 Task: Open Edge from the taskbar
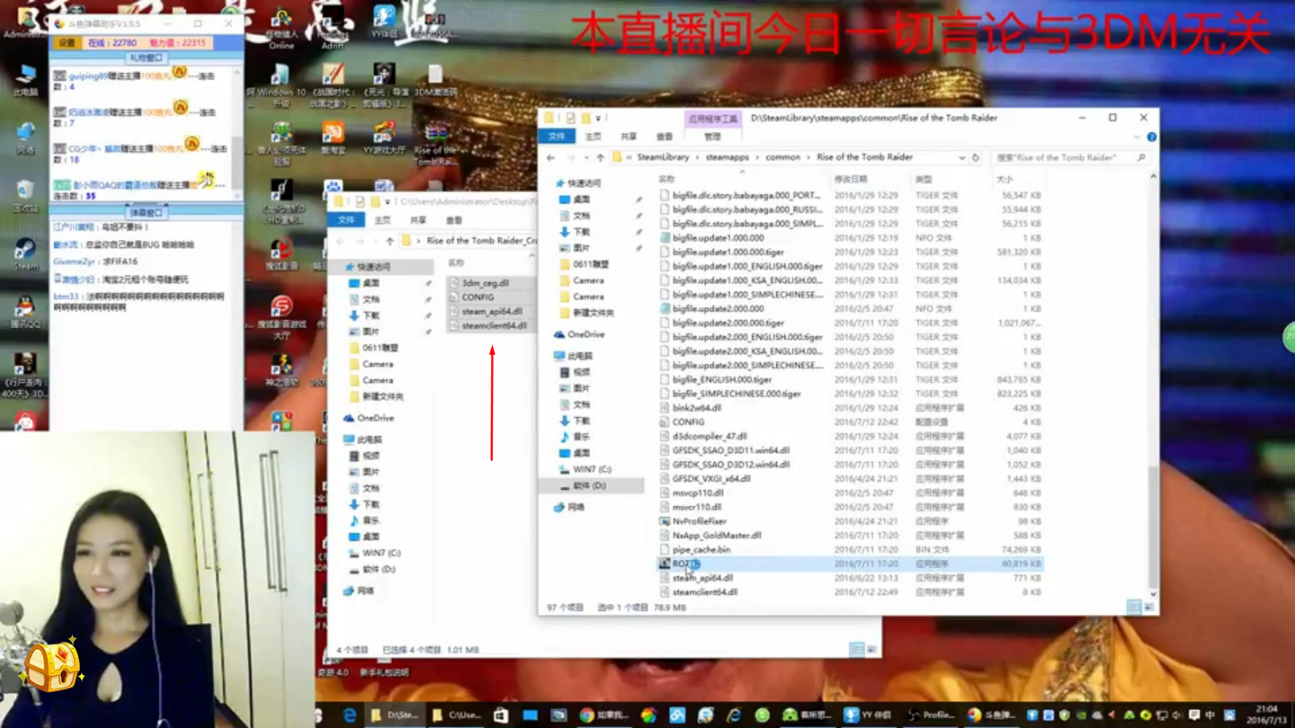[x=350, y=715]
